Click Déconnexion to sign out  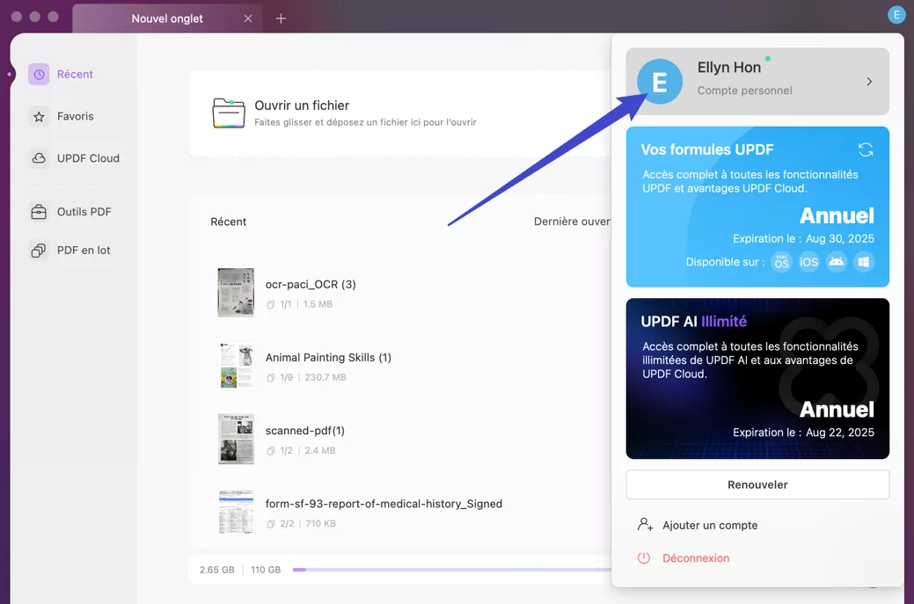696,558
